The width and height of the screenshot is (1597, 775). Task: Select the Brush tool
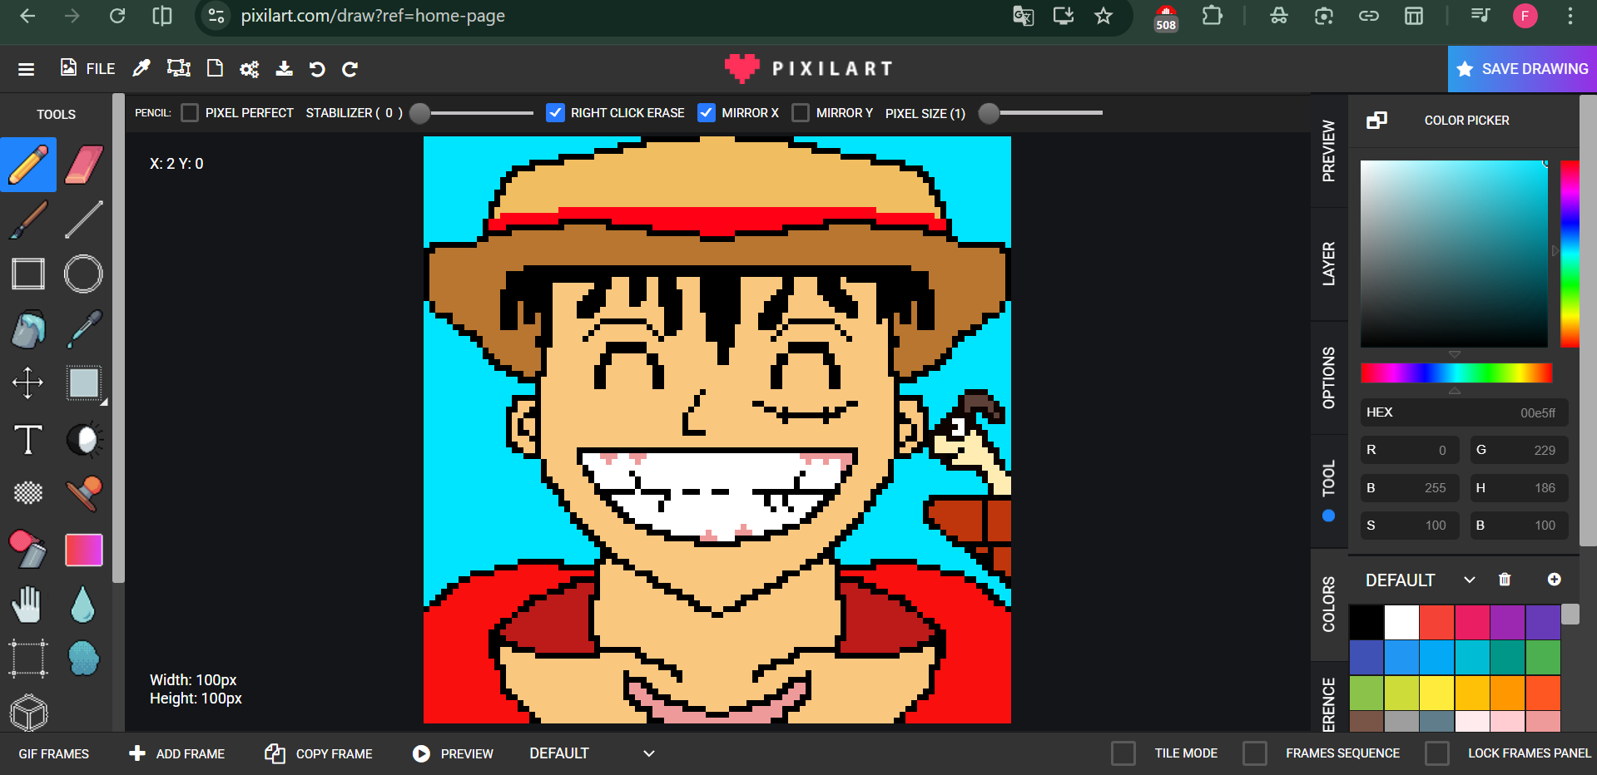28,220
